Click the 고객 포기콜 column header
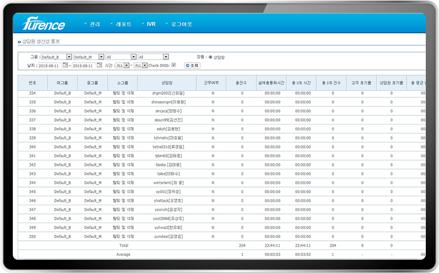 (361, 83)
